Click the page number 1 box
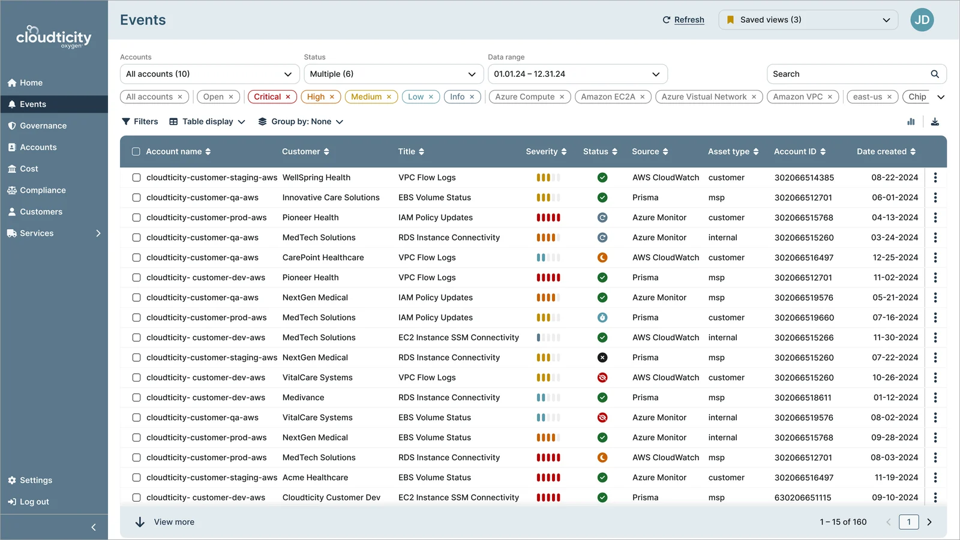The height and width of the screenshot is (540, 960). tap(909, 522)
